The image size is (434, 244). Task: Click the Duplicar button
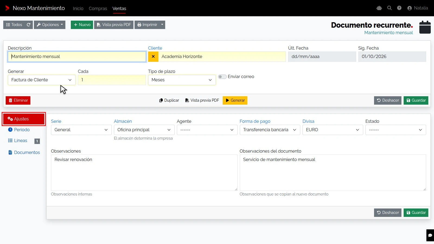(x=169, y=100)
